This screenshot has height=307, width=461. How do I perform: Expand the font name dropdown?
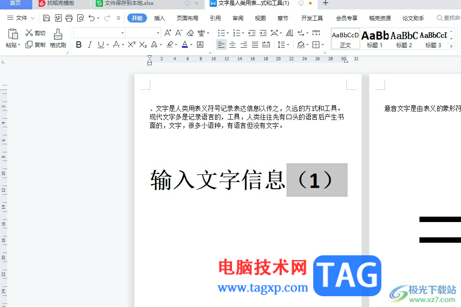[x=123, y=33]
